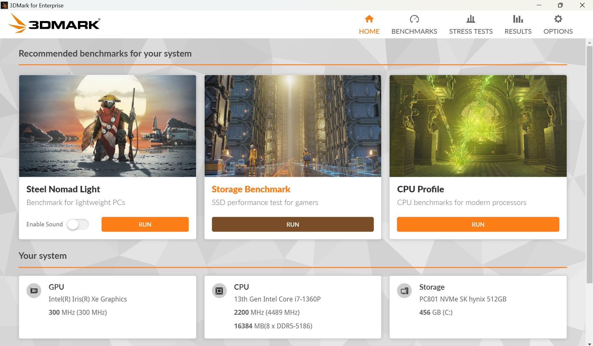Click the SSD performance test for gamers description
593x346 pixels.
tap(265, 203)
